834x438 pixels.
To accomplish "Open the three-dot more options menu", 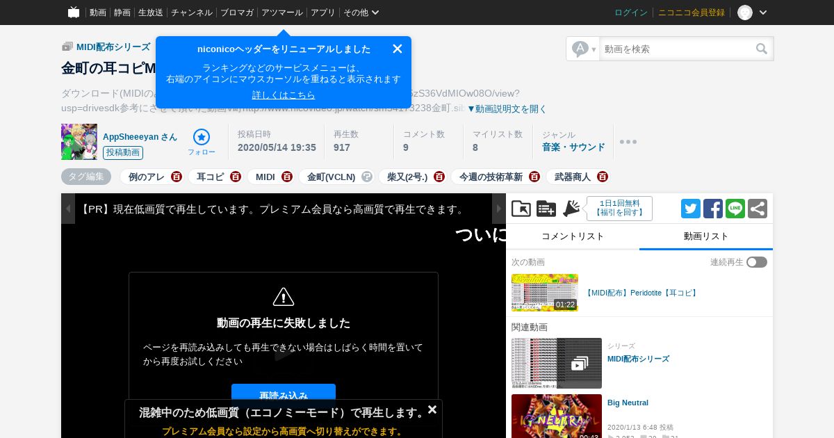I will (x=628, y=142).
